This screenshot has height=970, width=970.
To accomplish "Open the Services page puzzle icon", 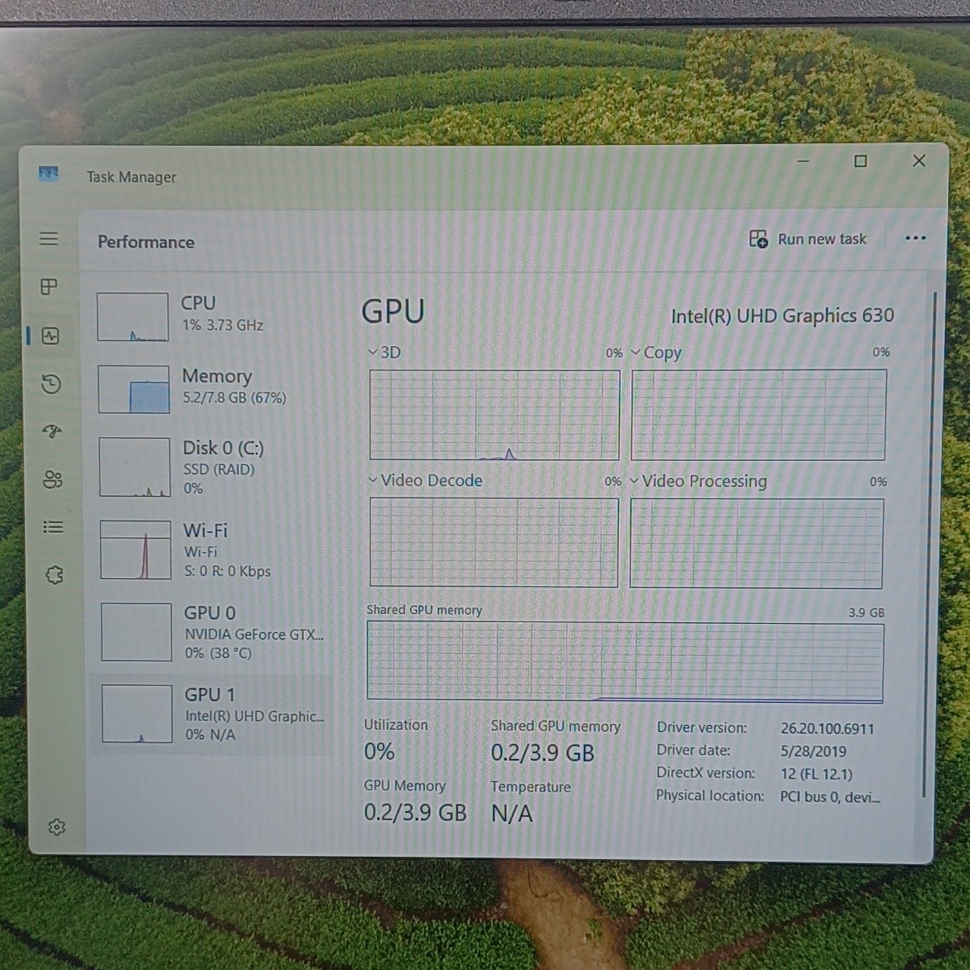I will [x=54, y=575].
